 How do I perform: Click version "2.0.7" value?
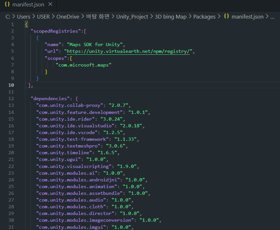coord(119,105)
